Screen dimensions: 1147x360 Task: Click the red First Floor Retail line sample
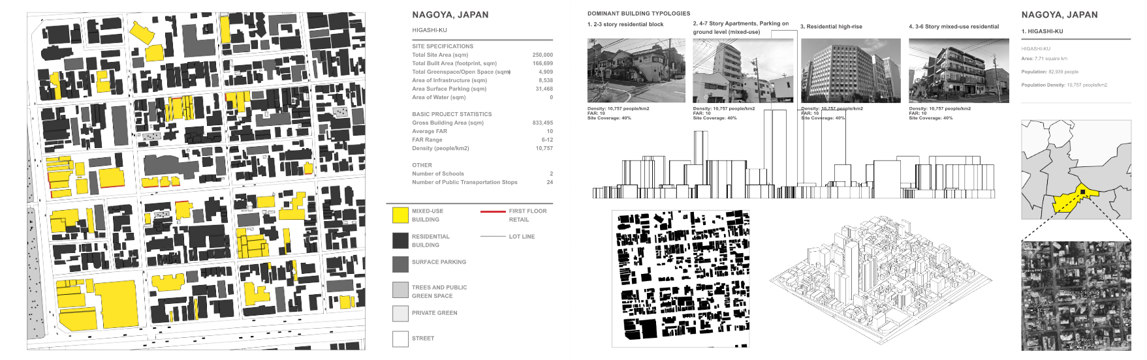[x=493, y=211]
